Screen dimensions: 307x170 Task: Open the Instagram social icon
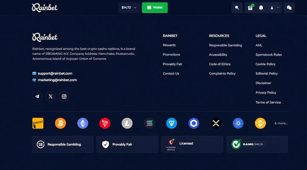pos(64,96)
